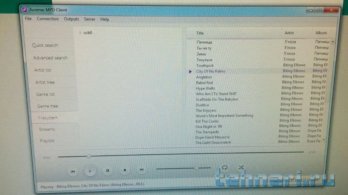Screen dimensions: 348x195
Task: Show the Artist list view
Action: click(x=43, y=70)
